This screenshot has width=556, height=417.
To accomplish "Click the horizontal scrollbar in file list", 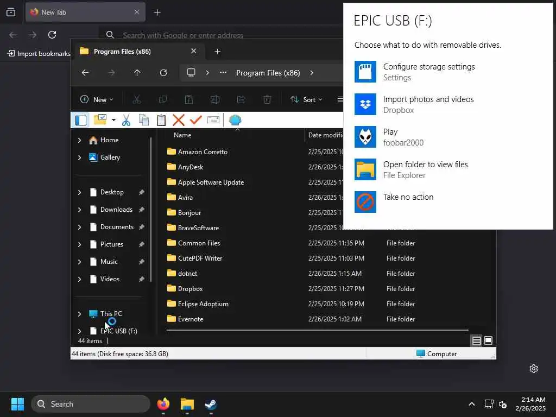I will pos(317,330).
